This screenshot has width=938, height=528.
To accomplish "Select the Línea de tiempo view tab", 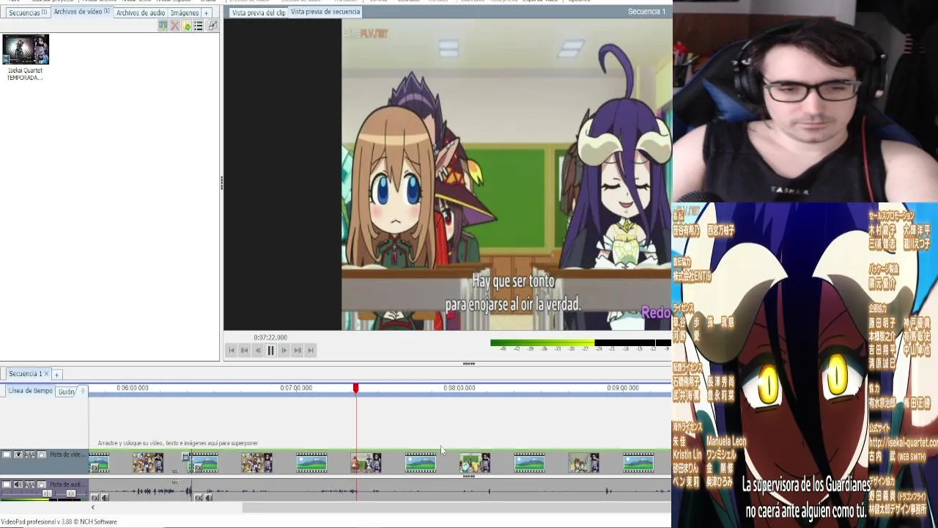I will pyautogui.click(x=30, y=391).
